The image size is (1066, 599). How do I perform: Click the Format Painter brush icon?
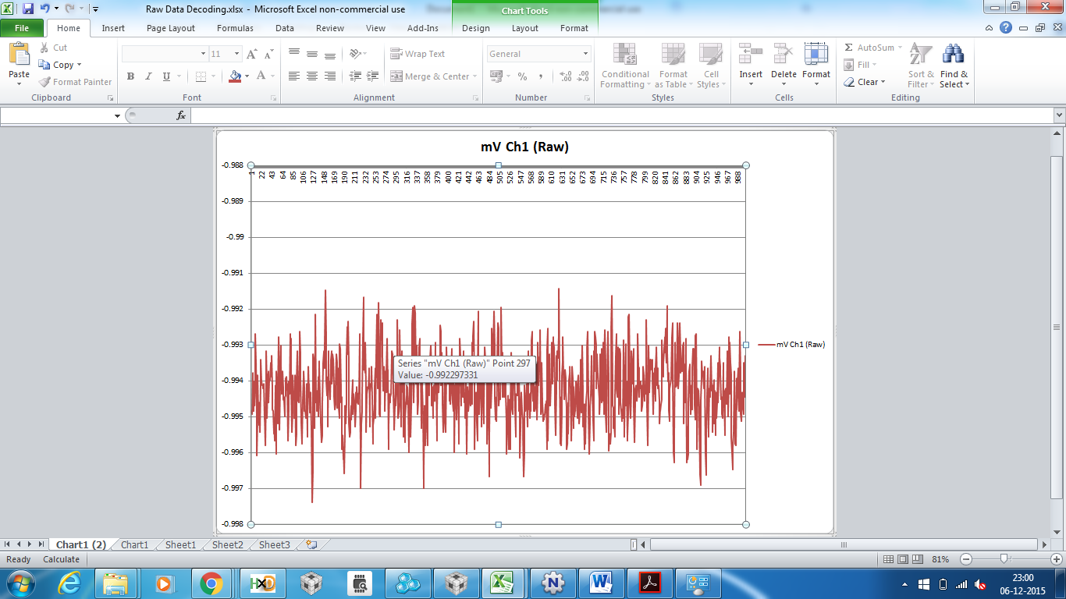45,82
